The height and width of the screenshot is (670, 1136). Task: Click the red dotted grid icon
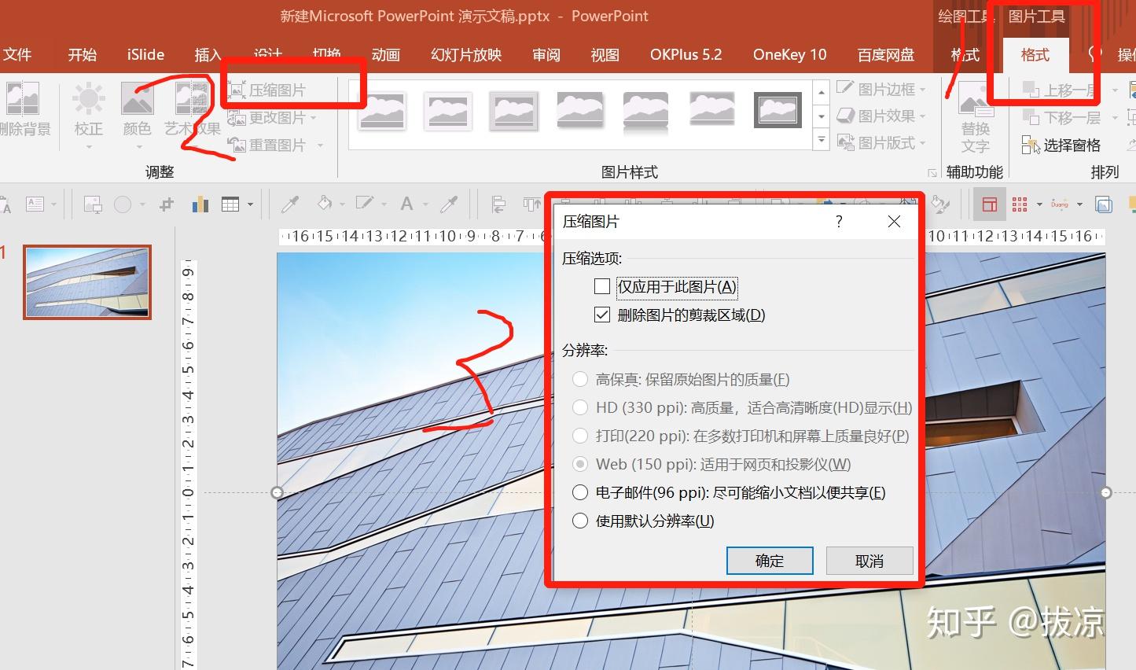[1020, 204]
